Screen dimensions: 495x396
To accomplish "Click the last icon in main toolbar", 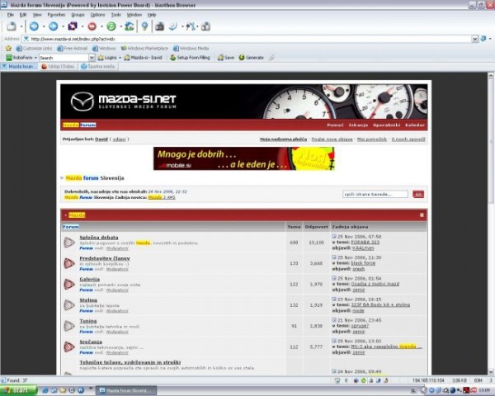I will [205, 26].
